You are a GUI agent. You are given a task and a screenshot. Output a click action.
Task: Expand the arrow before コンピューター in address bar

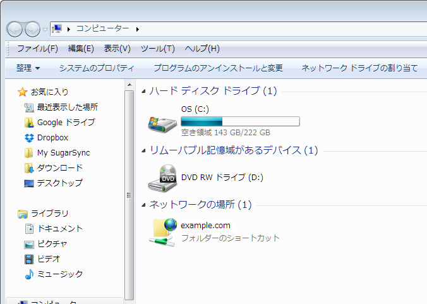pos(69,29)
